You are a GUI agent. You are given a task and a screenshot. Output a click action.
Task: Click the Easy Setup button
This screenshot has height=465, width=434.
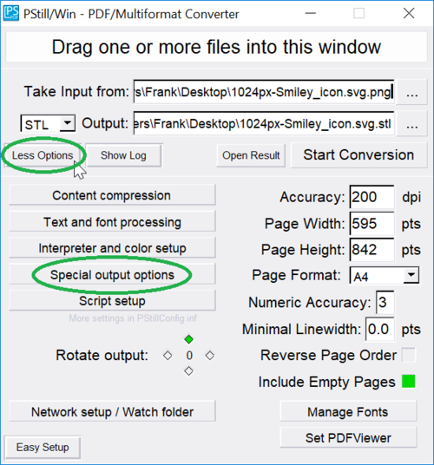43,447
